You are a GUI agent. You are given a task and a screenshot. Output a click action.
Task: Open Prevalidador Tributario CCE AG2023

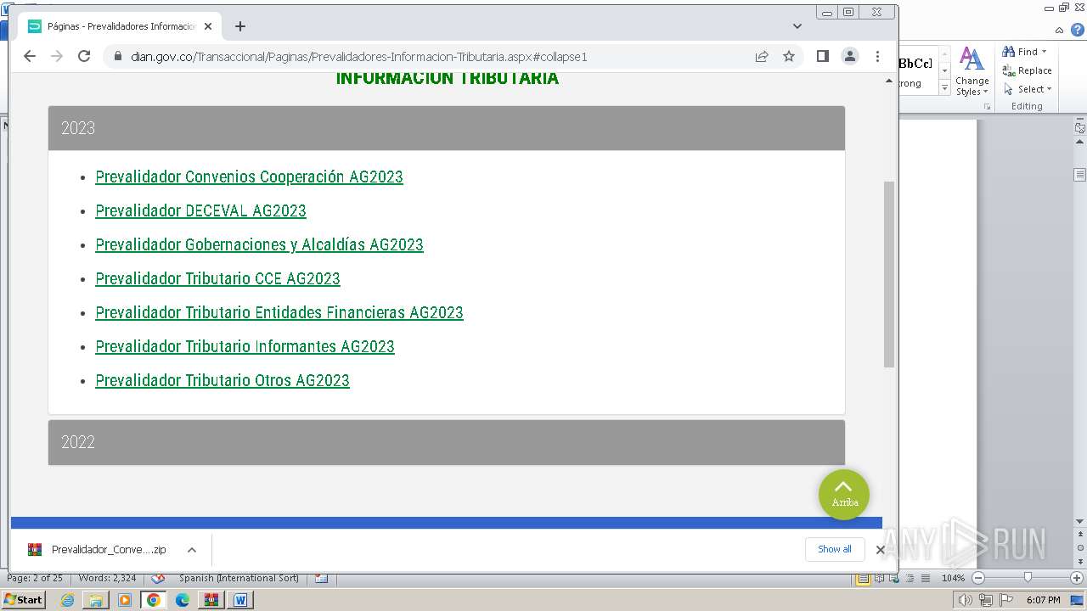(x=217, y=278)
